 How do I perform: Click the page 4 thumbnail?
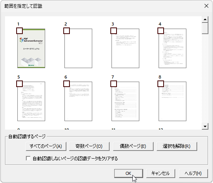click(172, 48)
